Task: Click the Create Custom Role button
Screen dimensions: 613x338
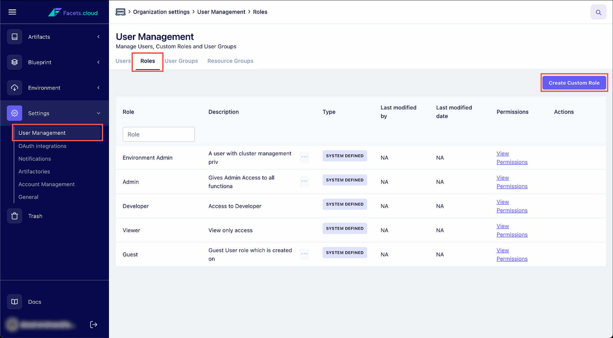Action: coord(574,83)
